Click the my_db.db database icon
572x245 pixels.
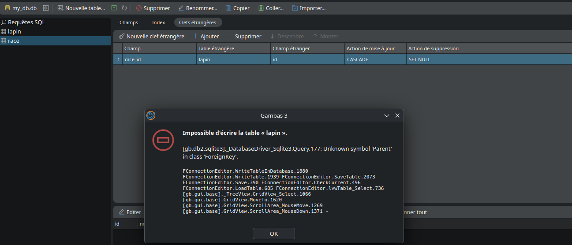(7, 8)
